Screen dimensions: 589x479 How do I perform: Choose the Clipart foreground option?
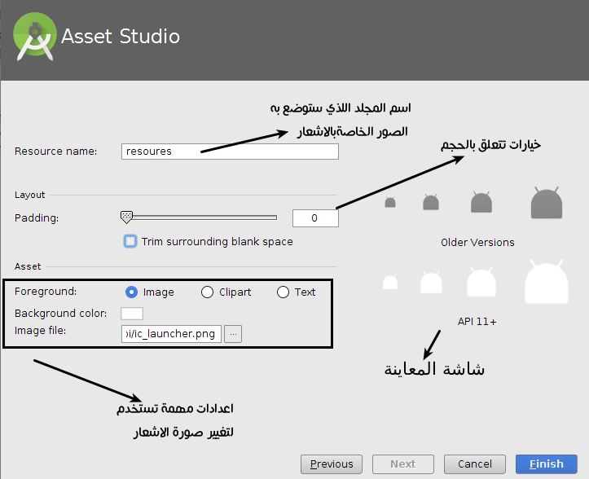click(207, 292)
